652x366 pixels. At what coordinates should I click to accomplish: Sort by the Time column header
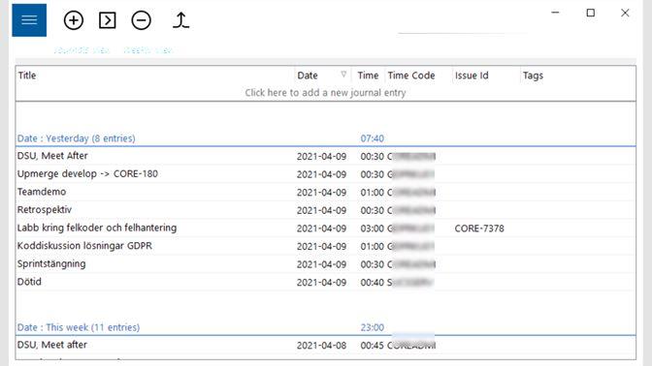pyautogui.click(x=368, y=76)
